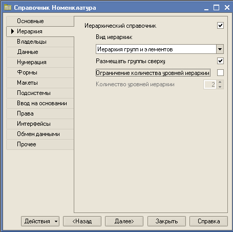Uncheck the Иерархический справочник checkbox

point(220,26)
